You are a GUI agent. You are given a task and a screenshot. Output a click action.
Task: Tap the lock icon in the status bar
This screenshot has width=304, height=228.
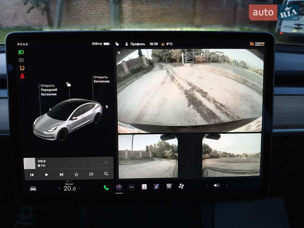pos(117,43)
